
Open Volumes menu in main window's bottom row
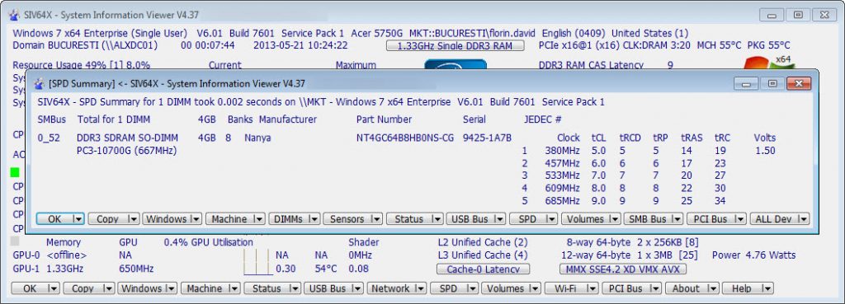[511, 288]
